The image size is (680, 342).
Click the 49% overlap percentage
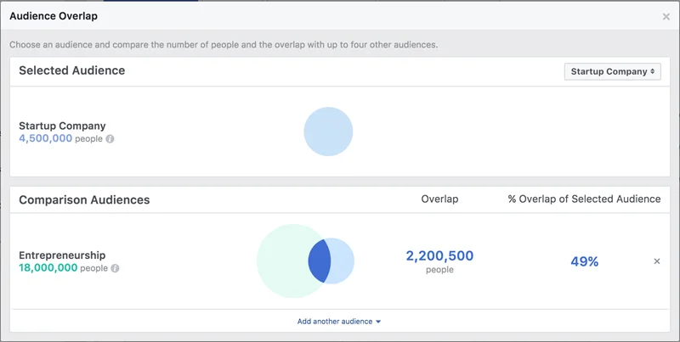[x=584, y=261]
